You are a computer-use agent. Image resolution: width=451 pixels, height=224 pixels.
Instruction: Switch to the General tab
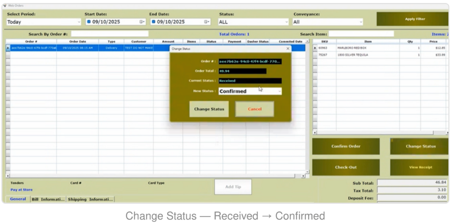pyautogui.click(x=18, y=199)
